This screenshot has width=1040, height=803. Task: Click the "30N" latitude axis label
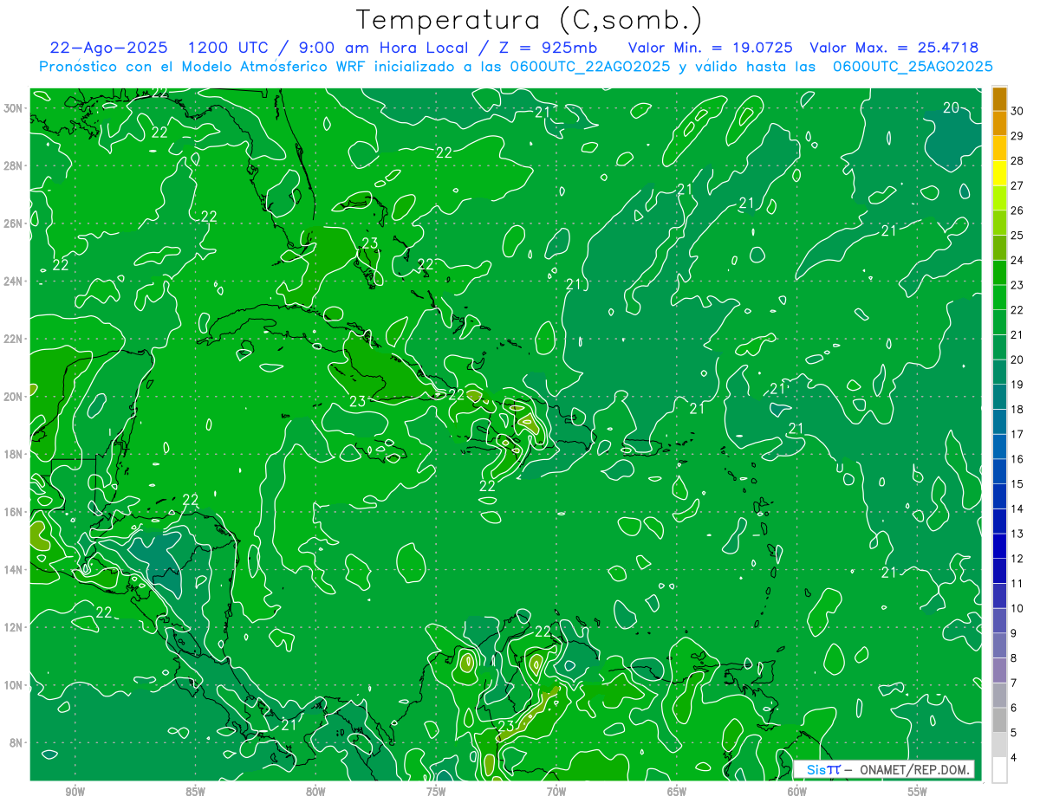click(x=15, y=108)
